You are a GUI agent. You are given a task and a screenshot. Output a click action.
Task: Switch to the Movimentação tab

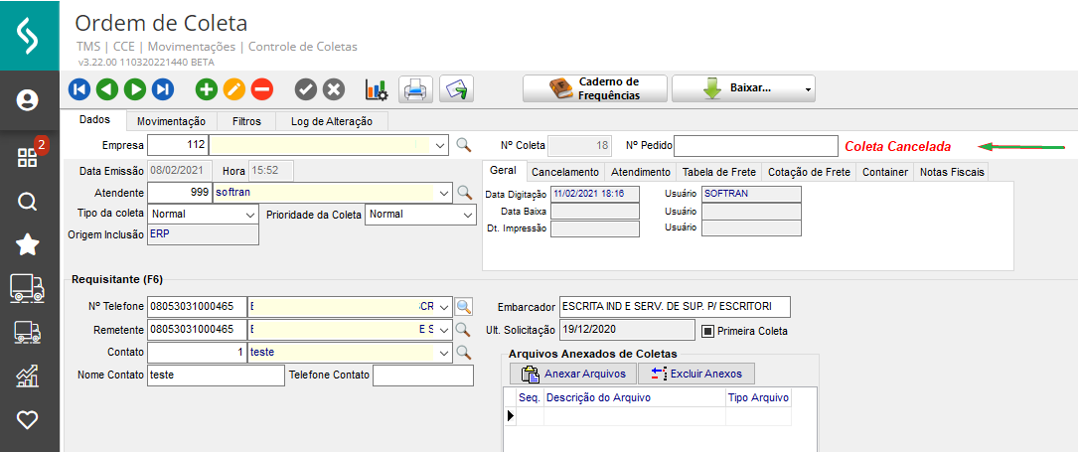[165, 121]
